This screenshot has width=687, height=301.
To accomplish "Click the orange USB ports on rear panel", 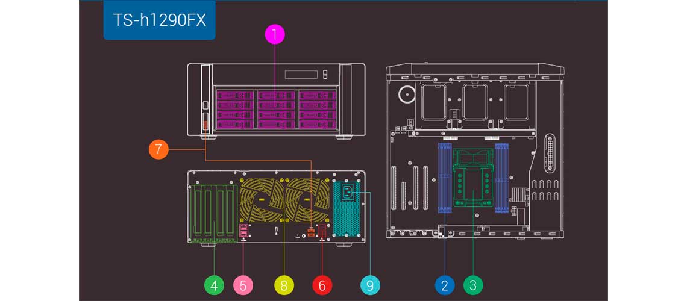I will [311, 232].
